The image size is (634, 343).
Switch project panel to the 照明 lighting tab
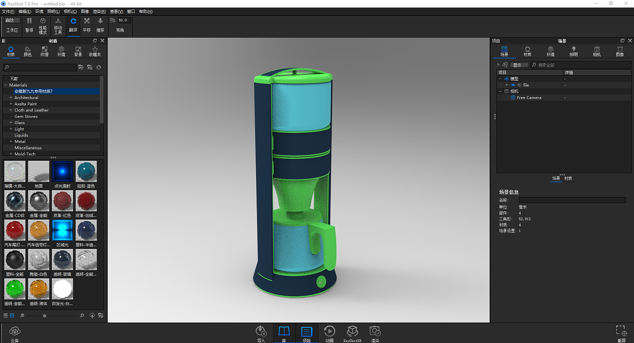(x=574, y=51)
